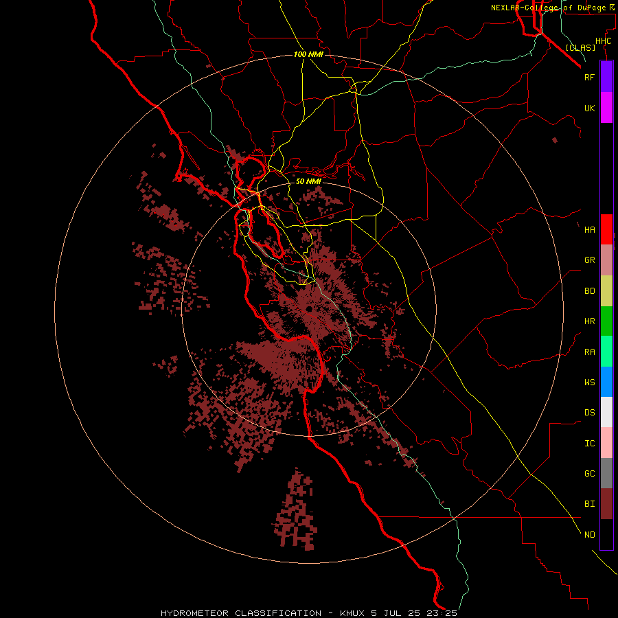This screenshot has height=618, width=618.
Task: Click the UK magenta legend swatch
Action: (x=606, y=108)
